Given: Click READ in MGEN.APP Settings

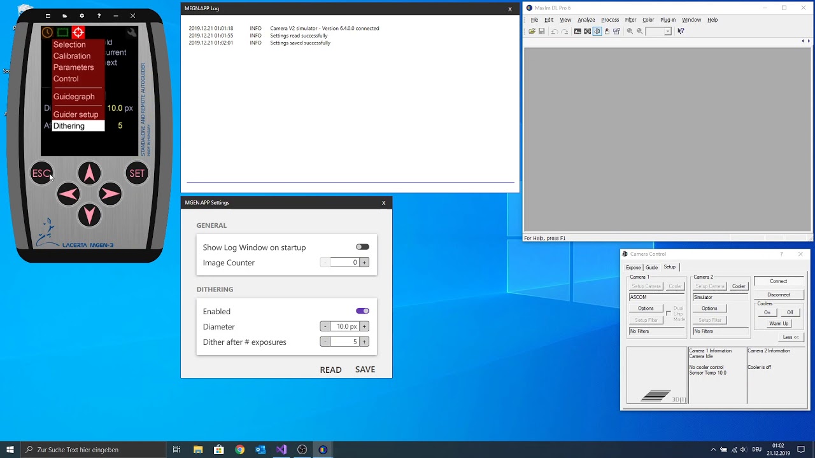Looking at the screenshot, I should (x=330, y=370).
